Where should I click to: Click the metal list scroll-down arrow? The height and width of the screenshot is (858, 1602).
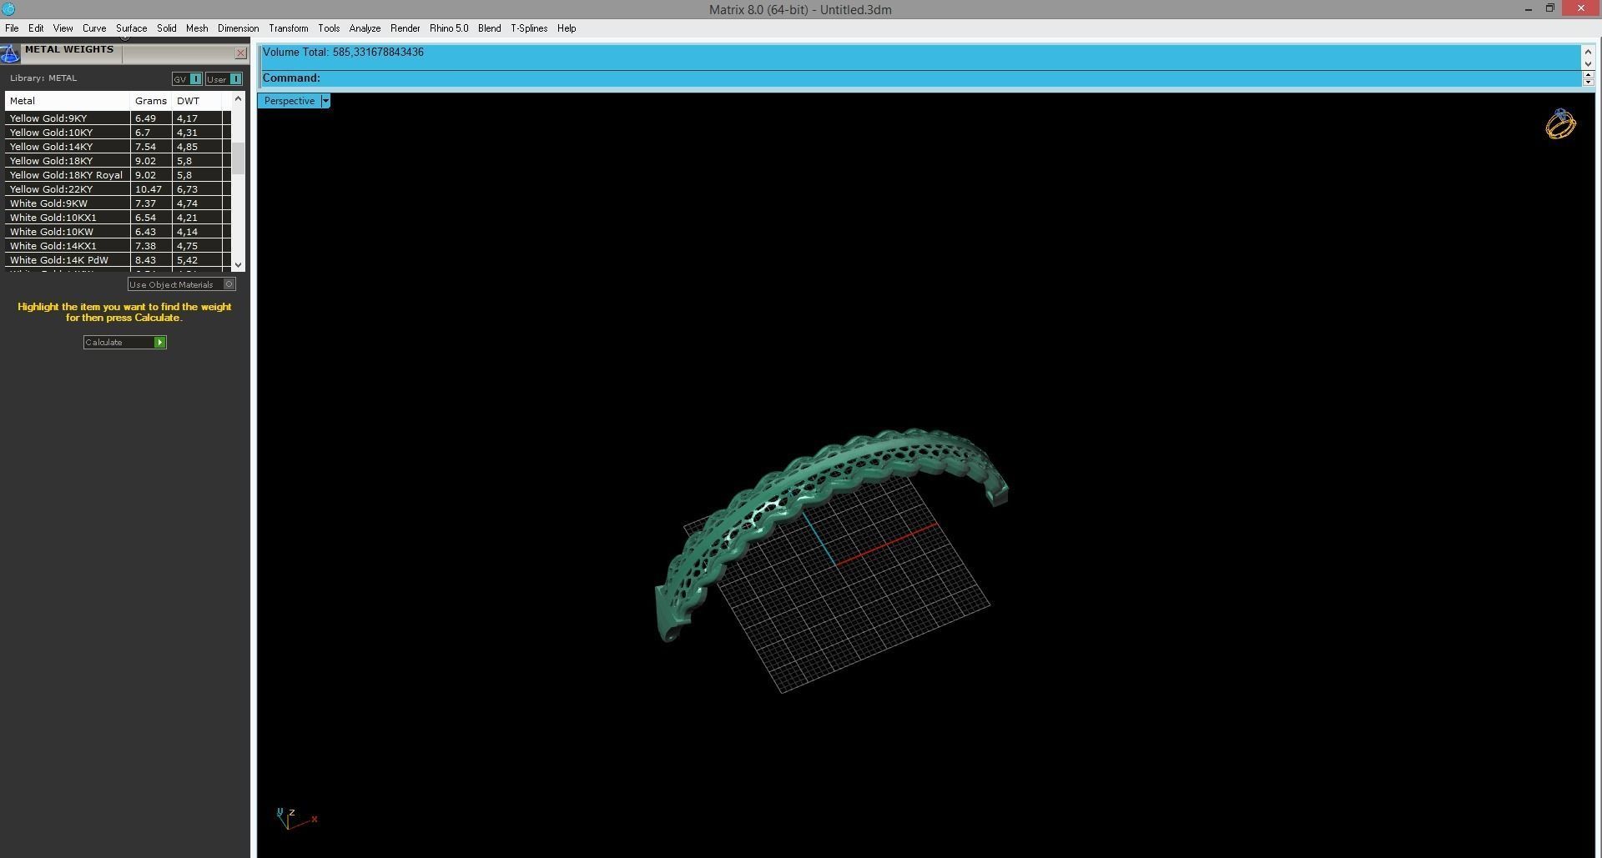(x=239, y=264)
